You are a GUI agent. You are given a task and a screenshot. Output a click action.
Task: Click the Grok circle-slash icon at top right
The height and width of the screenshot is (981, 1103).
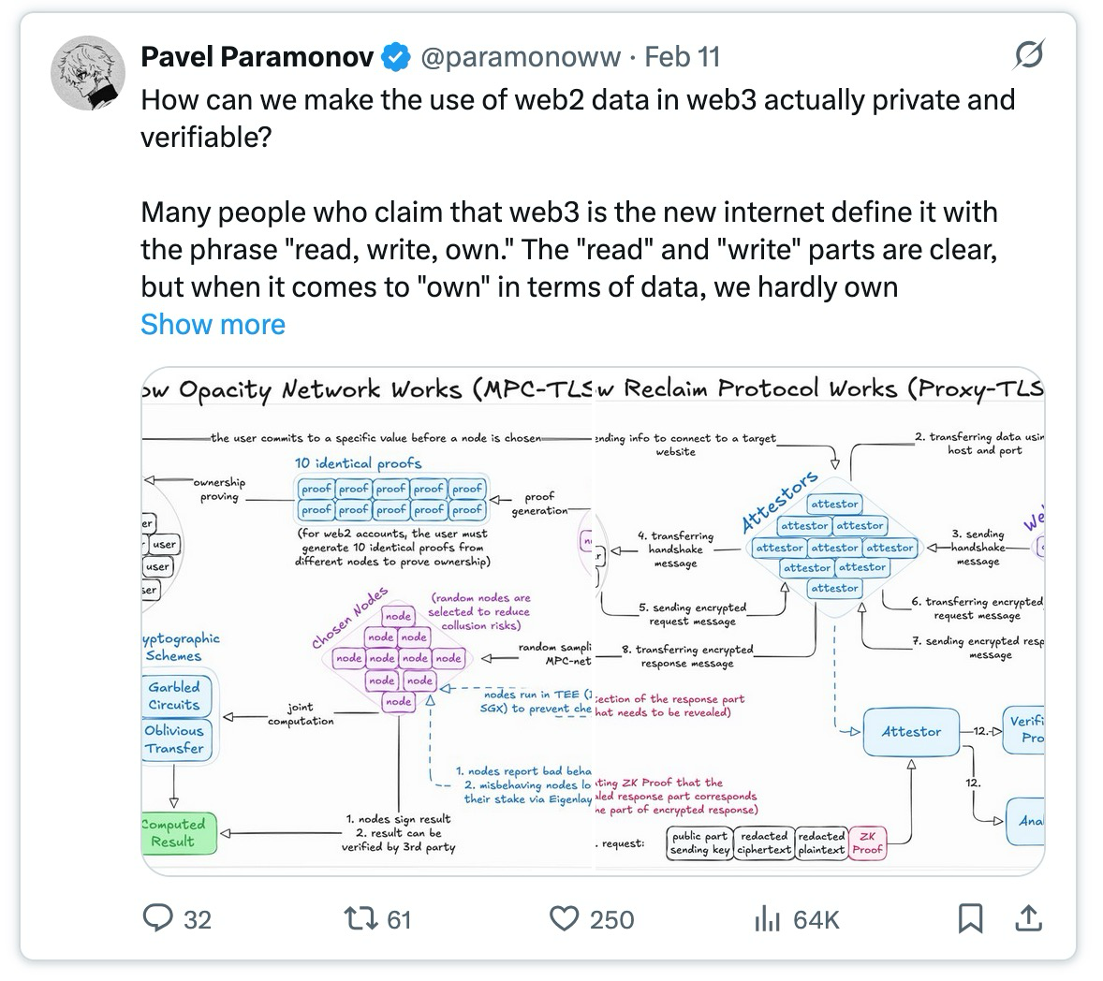click(1028, 55)
